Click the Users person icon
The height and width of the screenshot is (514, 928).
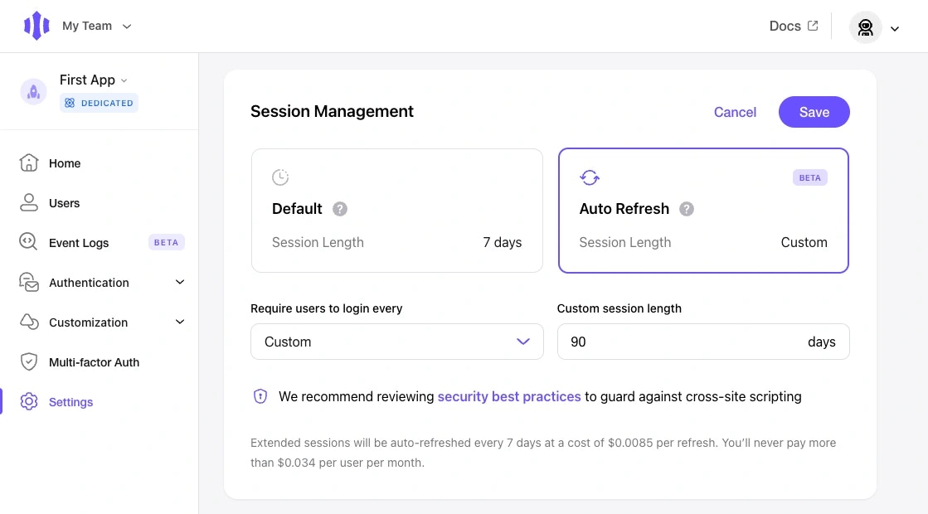pos(28,203)
